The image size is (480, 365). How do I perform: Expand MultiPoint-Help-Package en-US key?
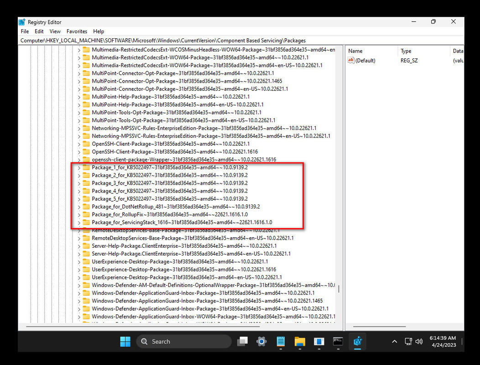pyautogui.click(x=78, y=105)
